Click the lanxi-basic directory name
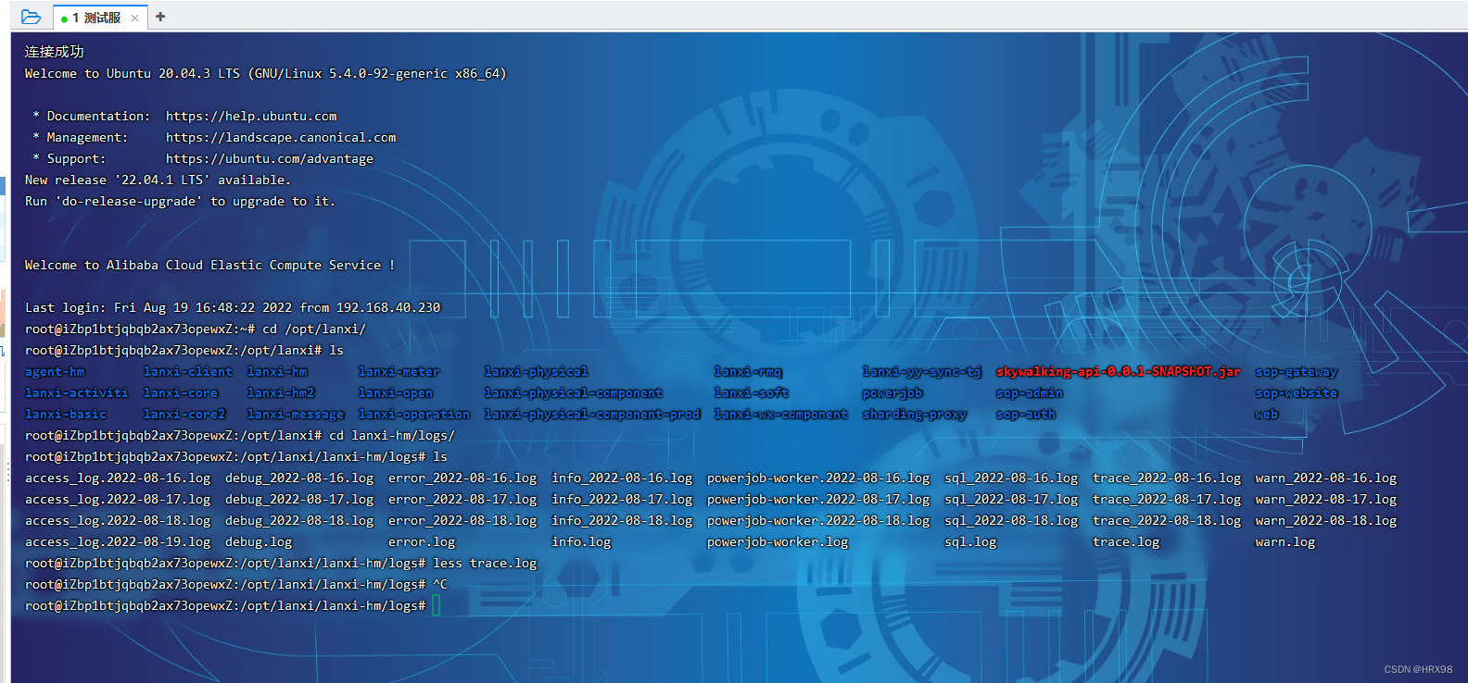Image resolution: width=1468 pixels, height=683 pixels. [66, 414]
